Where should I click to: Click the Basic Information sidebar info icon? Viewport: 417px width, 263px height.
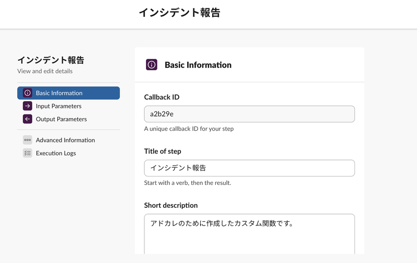28,93
